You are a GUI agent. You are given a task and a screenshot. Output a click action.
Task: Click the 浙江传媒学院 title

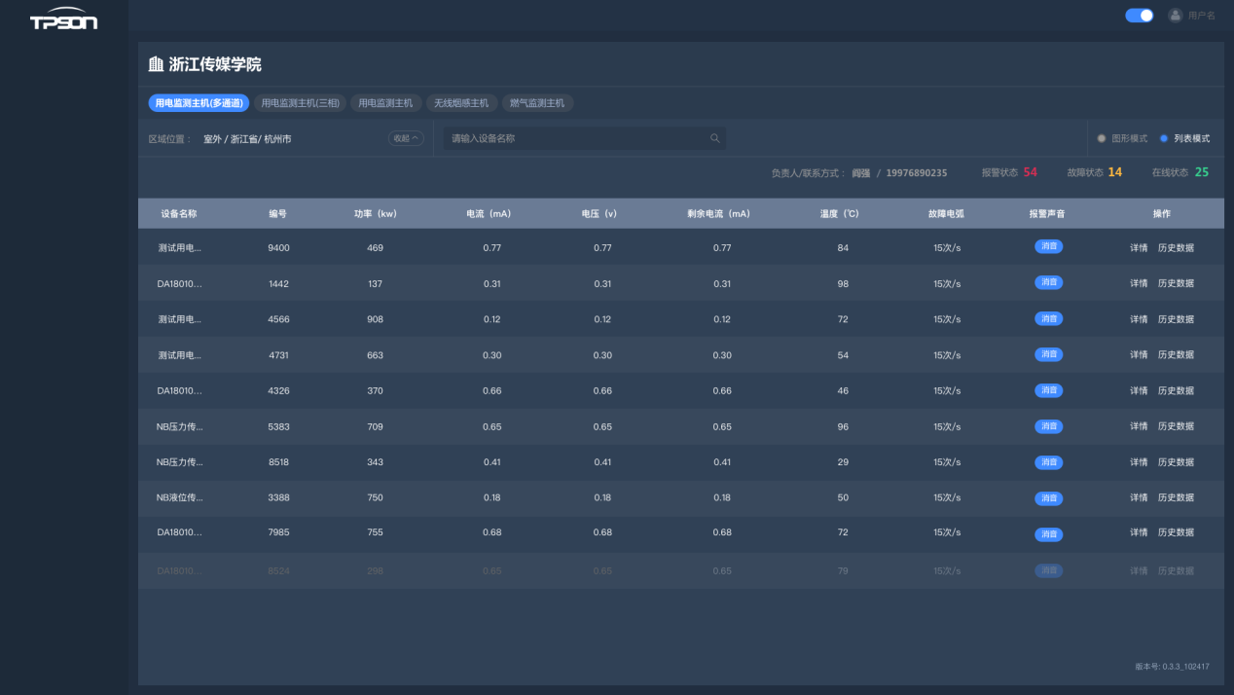pos(215,65)
